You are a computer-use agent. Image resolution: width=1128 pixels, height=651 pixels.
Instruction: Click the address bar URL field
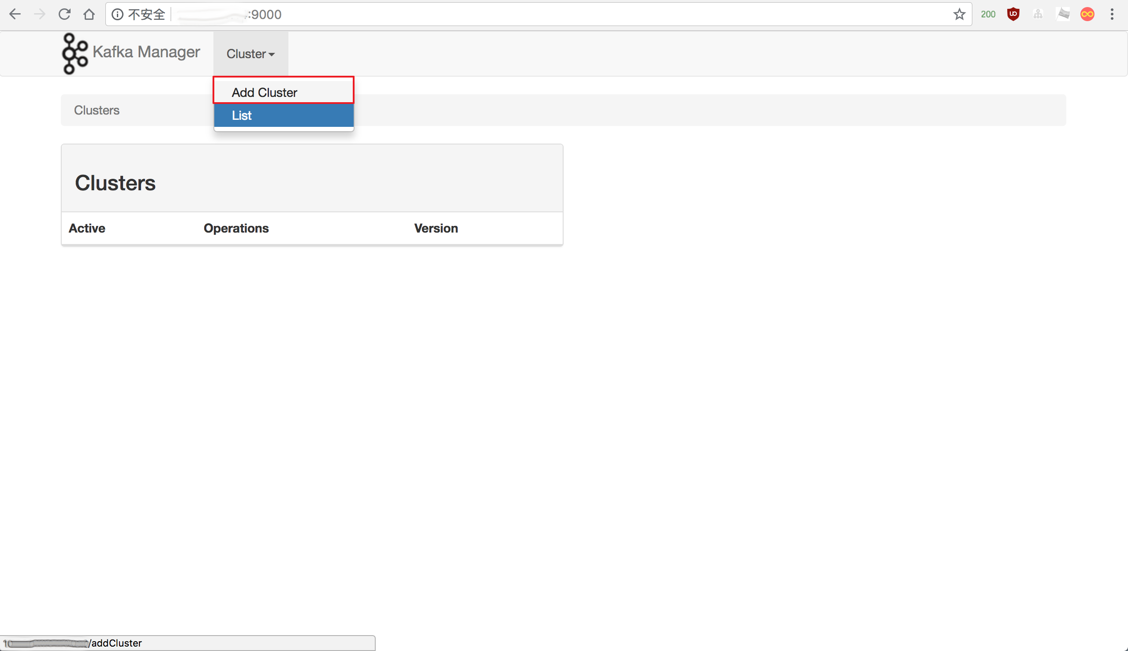(537, 14)
